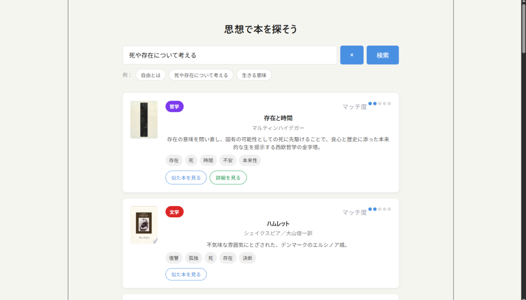The image size is (526, 300).
Task: Clear the search with × button
Action: tap(351, 55)
